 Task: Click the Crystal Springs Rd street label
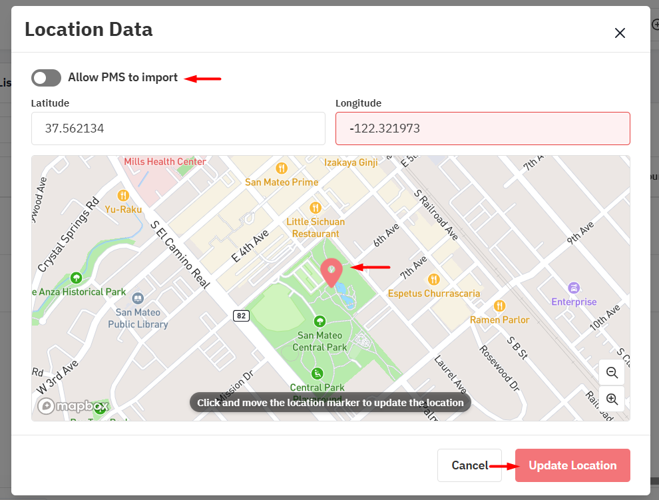pos(69,234)
